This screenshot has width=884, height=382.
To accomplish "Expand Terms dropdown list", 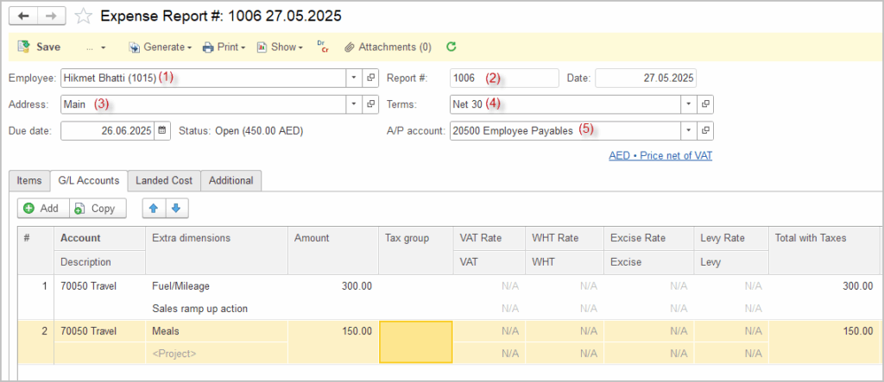I will coord(689,104).
